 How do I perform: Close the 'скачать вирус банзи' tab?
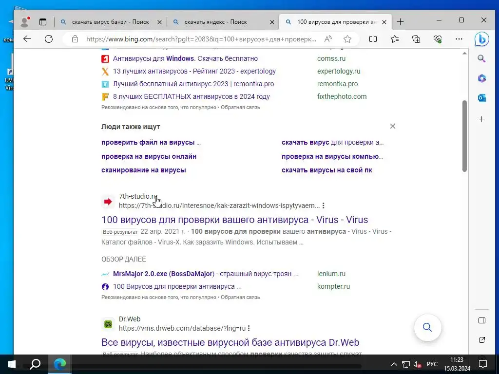159,22
